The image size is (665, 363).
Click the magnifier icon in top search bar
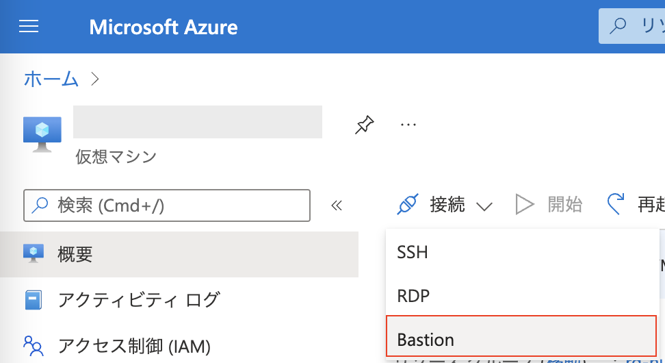[618, 26]
